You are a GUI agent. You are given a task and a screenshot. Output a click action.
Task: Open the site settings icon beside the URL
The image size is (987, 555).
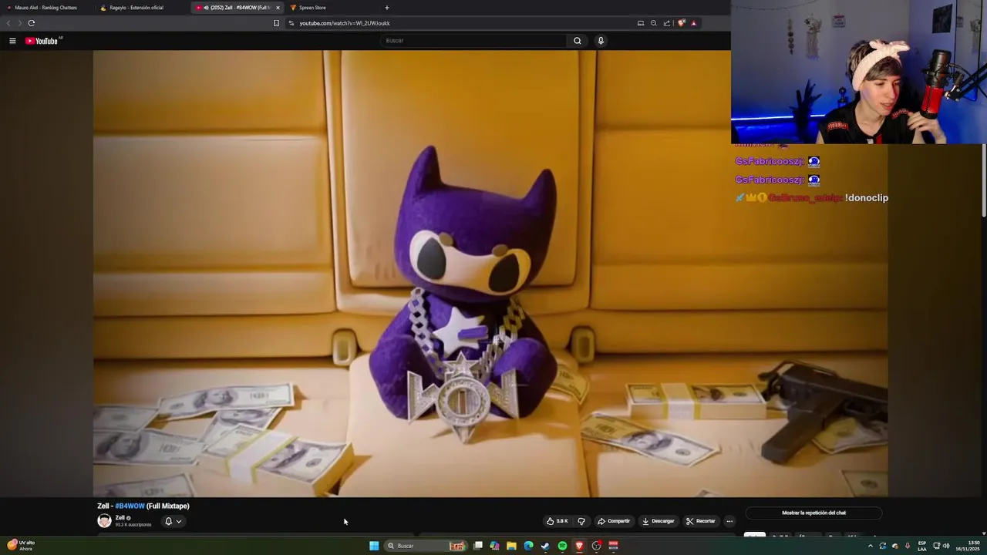pos(291,23)
